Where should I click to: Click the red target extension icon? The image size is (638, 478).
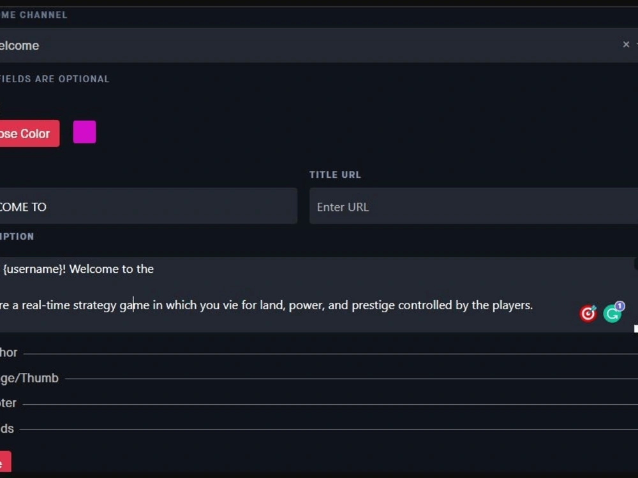click(586, 313)
